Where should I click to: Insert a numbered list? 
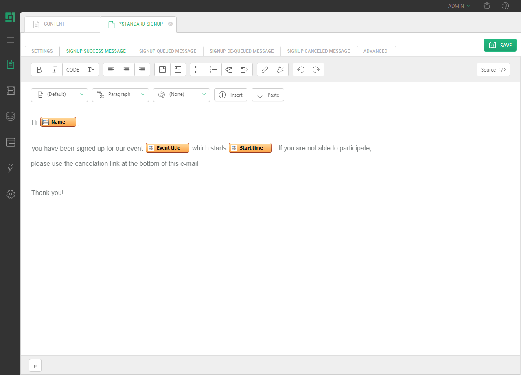click(214, 69)
